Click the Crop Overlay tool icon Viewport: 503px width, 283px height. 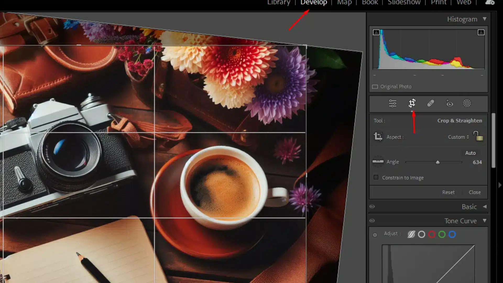pyautogui.click(x=412, y=103)
